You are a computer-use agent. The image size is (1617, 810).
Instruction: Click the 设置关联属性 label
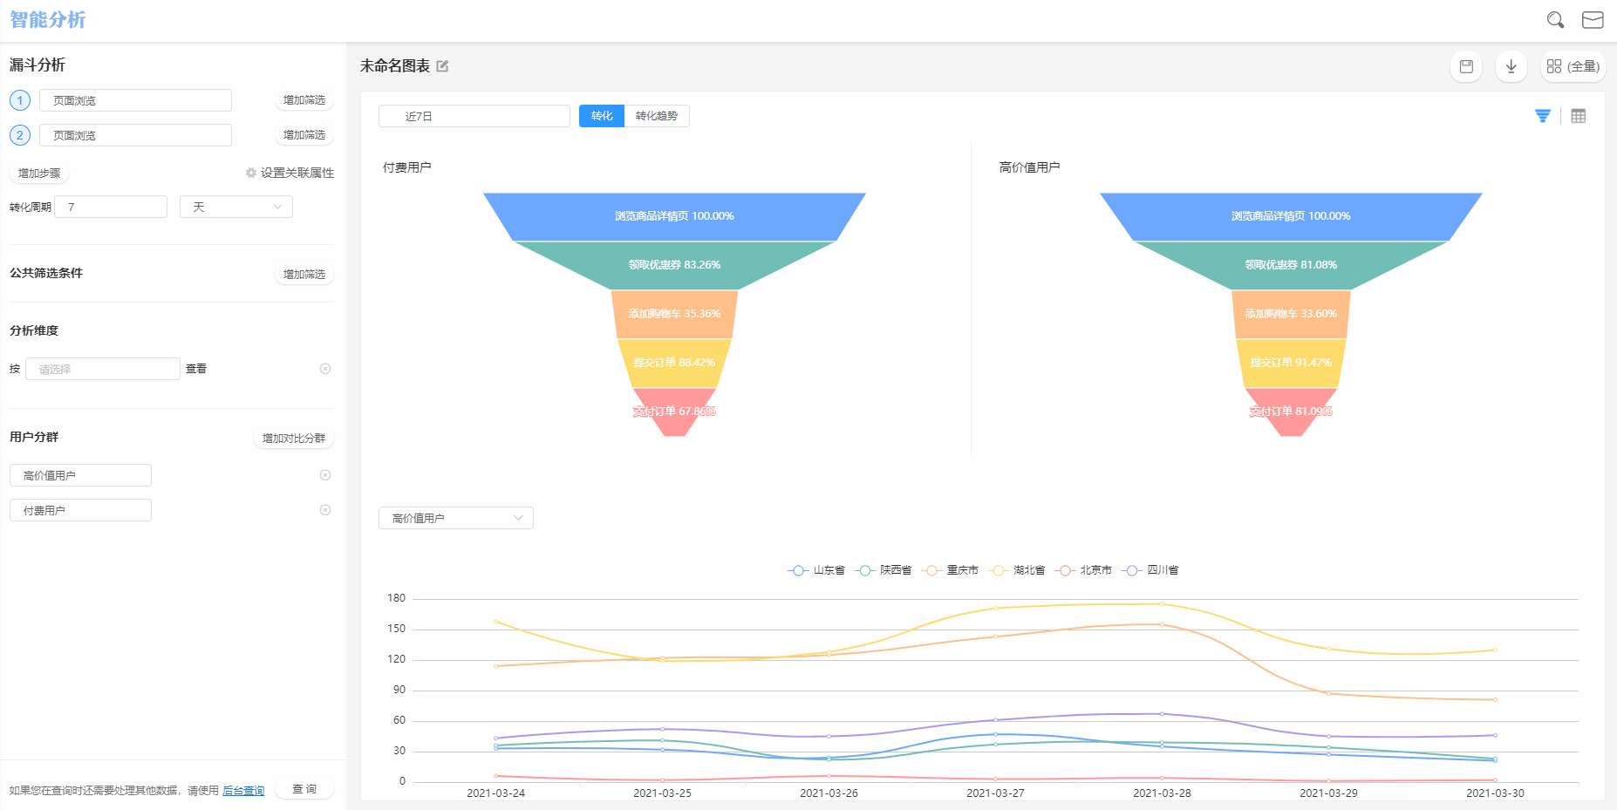tap(297, 173)
